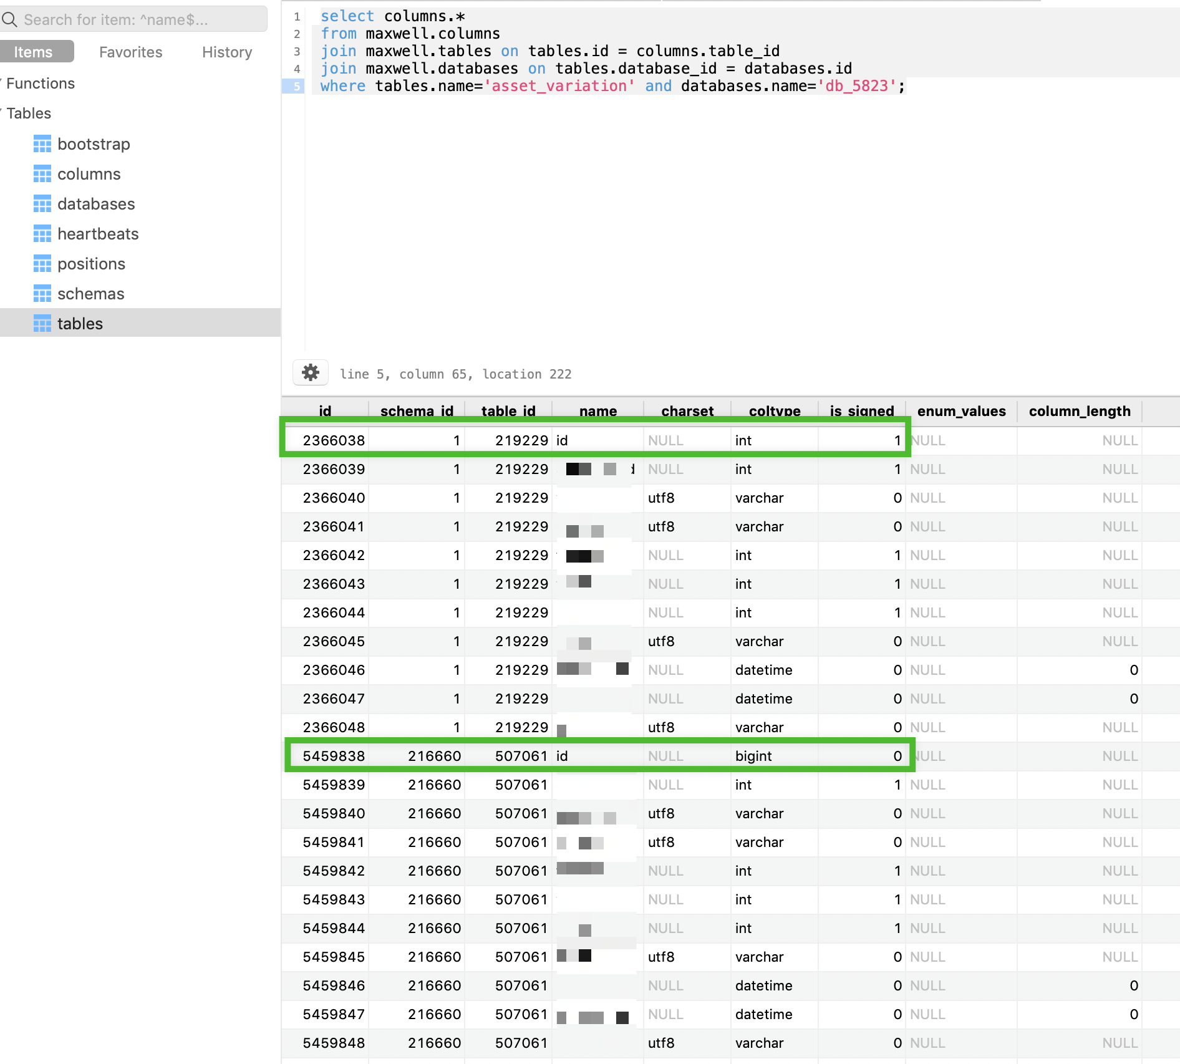This screenshot has width=1180, height=1064.
Task: Click the search magnifier icon in sidebar
Action: pyautogui.click(x=10, y=19)
